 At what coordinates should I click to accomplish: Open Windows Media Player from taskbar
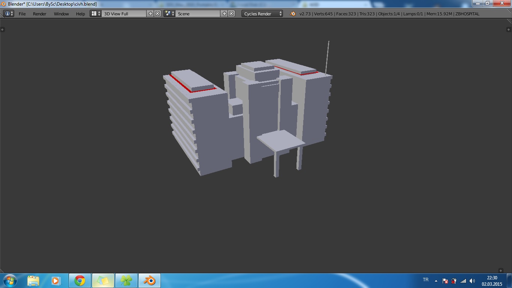point(55,280)
